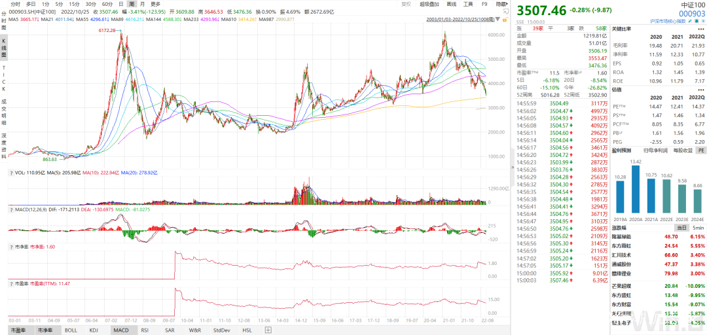
Task: Click the 6172.28 peak price label
Action: click(x=107, y=30)
